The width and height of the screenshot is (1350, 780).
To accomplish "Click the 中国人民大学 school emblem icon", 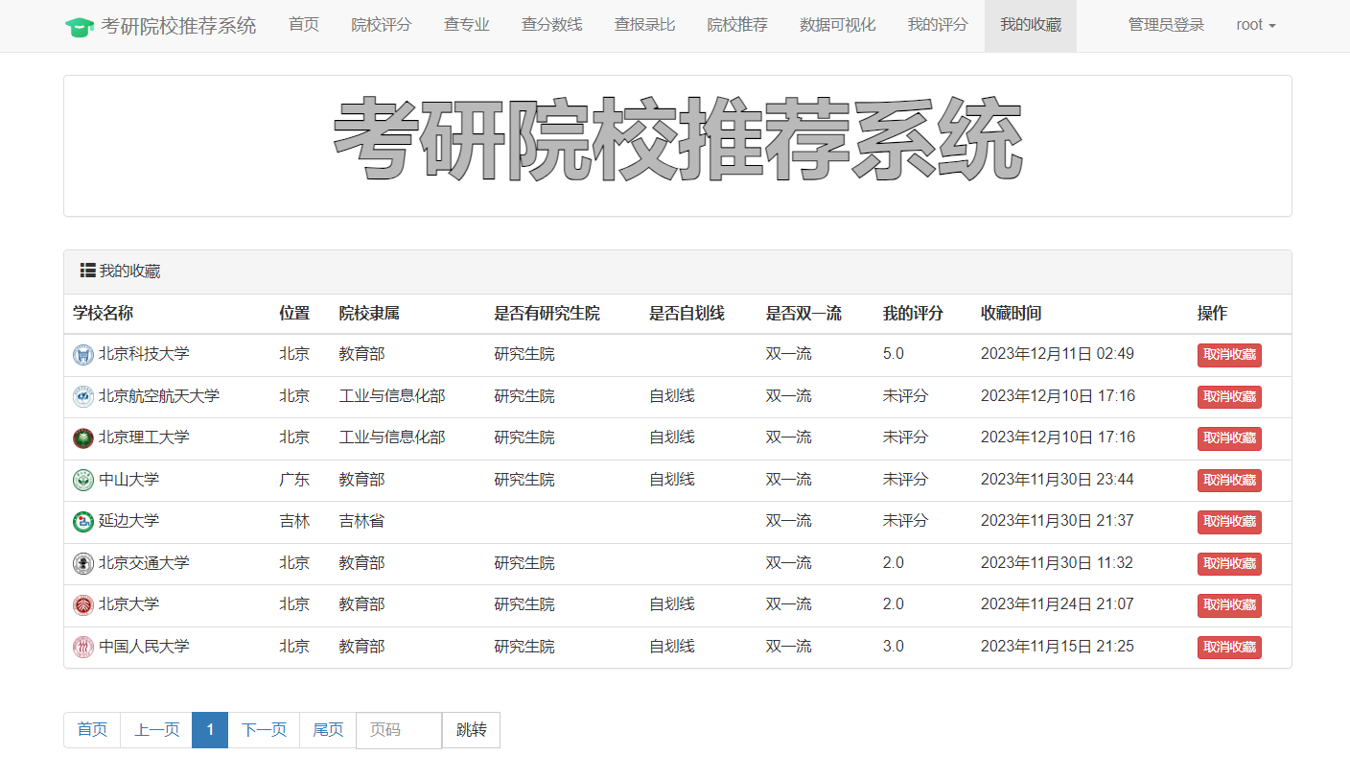I will pyautogui.click(x=83, y=647).
